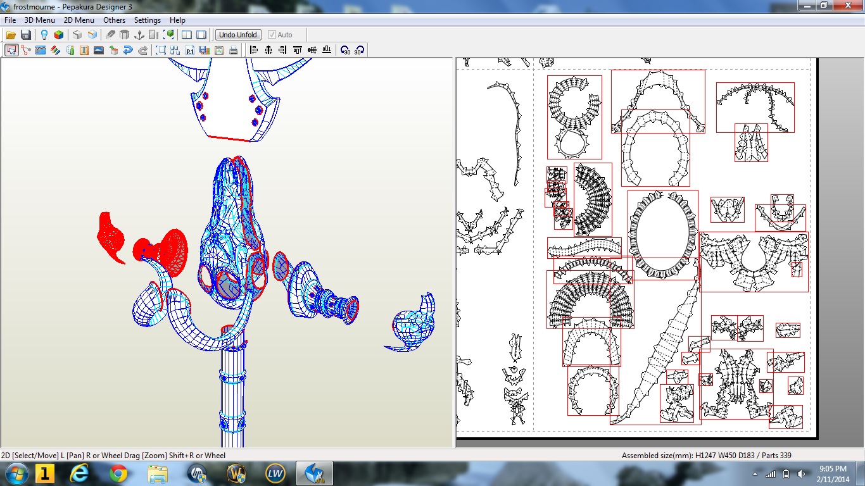This screenshot has width=865, height=486.
Task: Open the Settings menu
Action: click(x=148, y=20)
